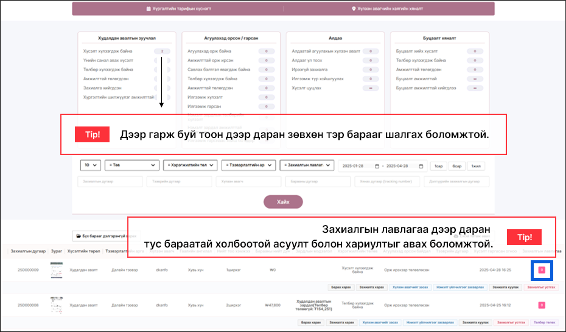Click the count badge for Буцаалт хийх хүсэлт
Screen dimensions: 566x332
[475, 52]
